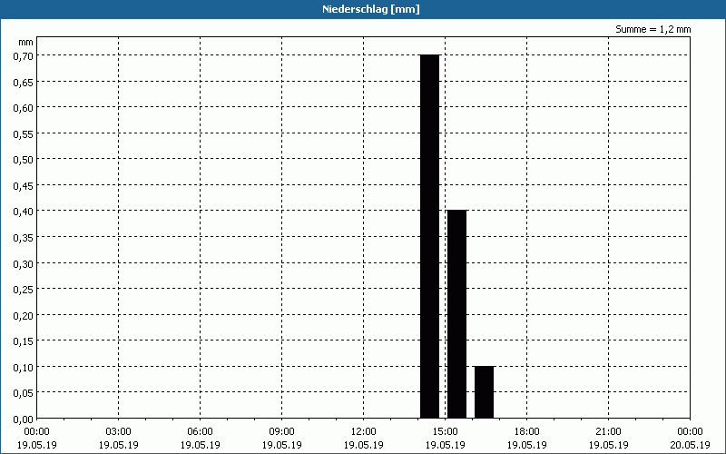Screen dimensions: 726x454
Task: Click the 03:00 time label
Action: tap(119, 431)
